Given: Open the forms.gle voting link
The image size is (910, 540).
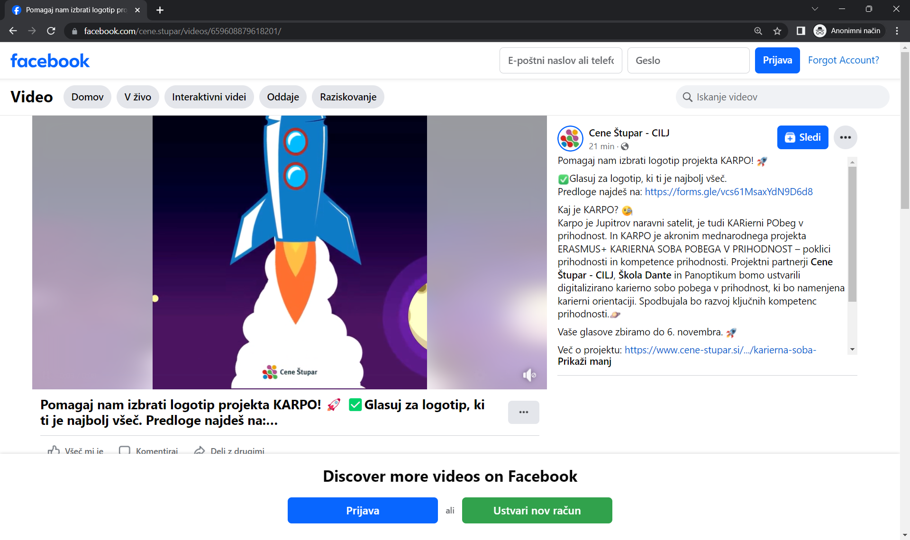Looking at the screenshot, I should coord(728,192).
